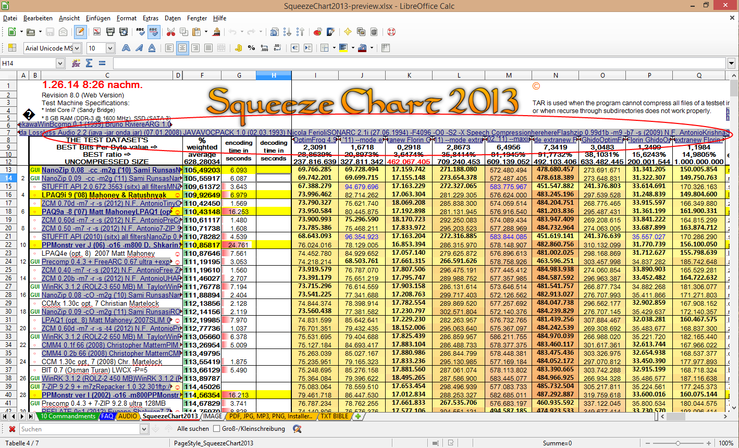Sort ascending using toolbar icon
Screen dimensions: 739x448
tap(288, 32)
